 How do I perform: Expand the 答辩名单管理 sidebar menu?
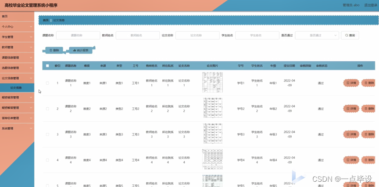point(17,118)
